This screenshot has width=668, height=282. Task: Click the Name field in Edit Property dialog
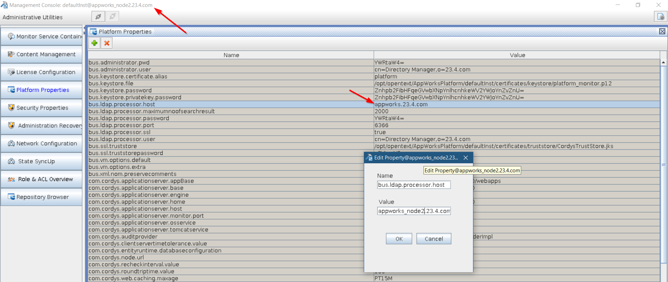coord(414,185)
